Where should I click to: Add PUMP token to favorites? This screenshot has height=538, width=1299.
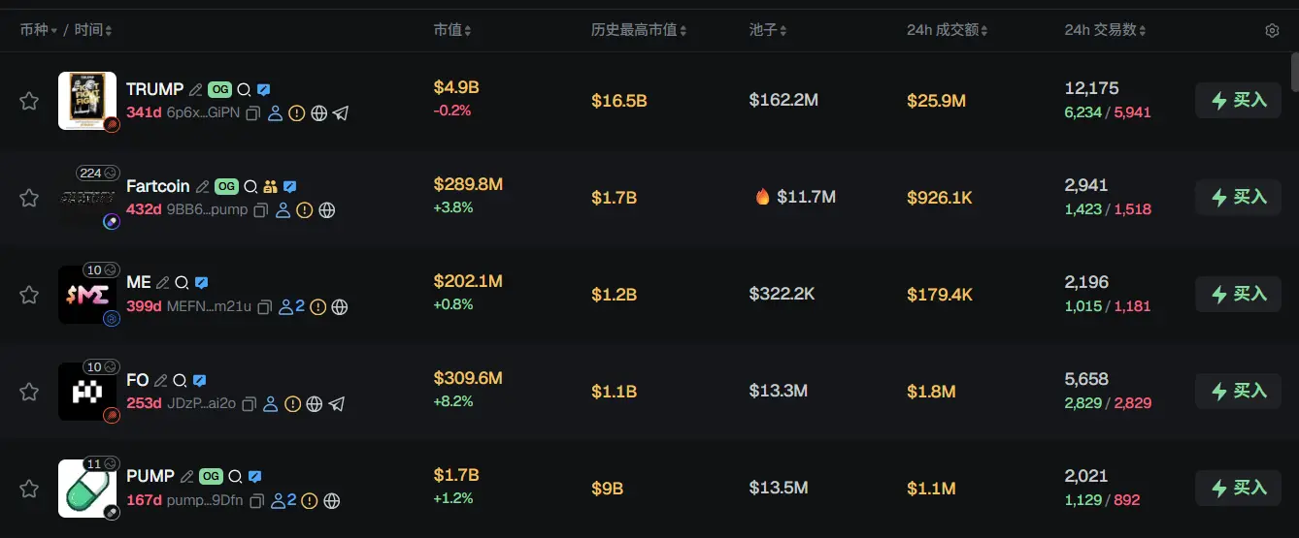point(29,489)
